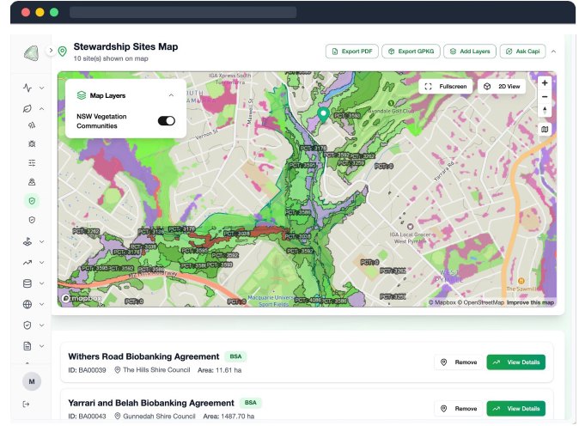Screen dimensions: 579x426
Task: Toggle NSW Vegetation Communities layer off
Action: pyautogui.click(x=166, y=121)
